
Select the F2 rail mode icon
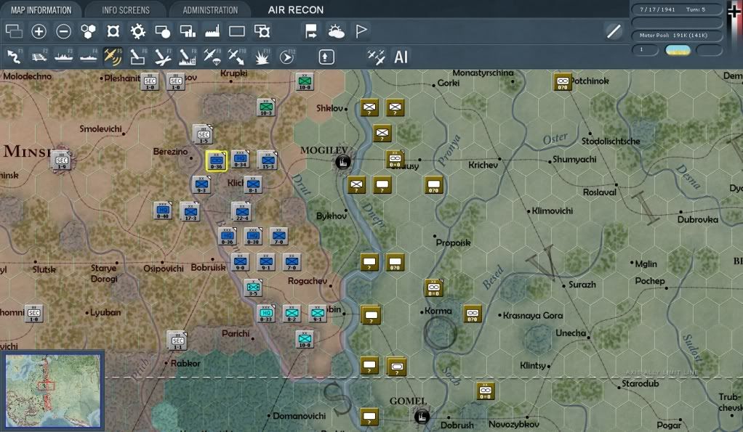coord(39,57)
